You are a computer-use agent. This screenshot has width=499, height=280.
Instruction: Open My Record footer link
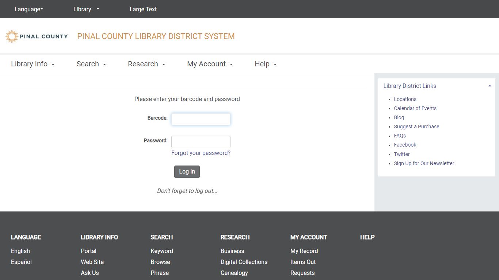click(x=304, y=251)
